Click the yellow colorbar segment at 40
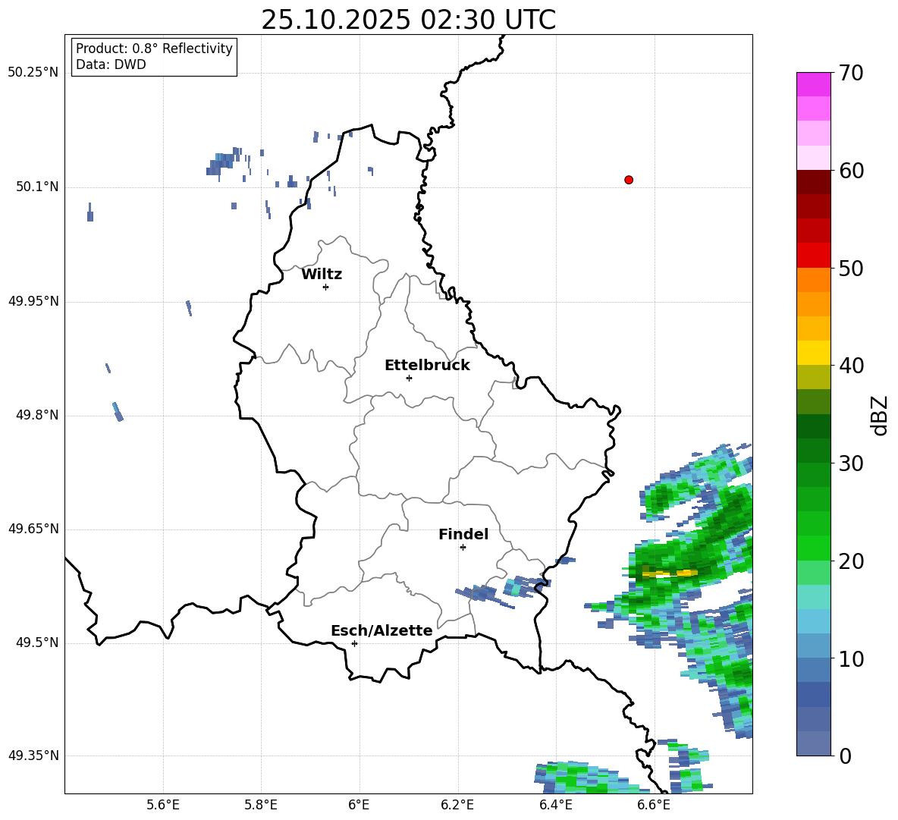 [x=813, y=353]
